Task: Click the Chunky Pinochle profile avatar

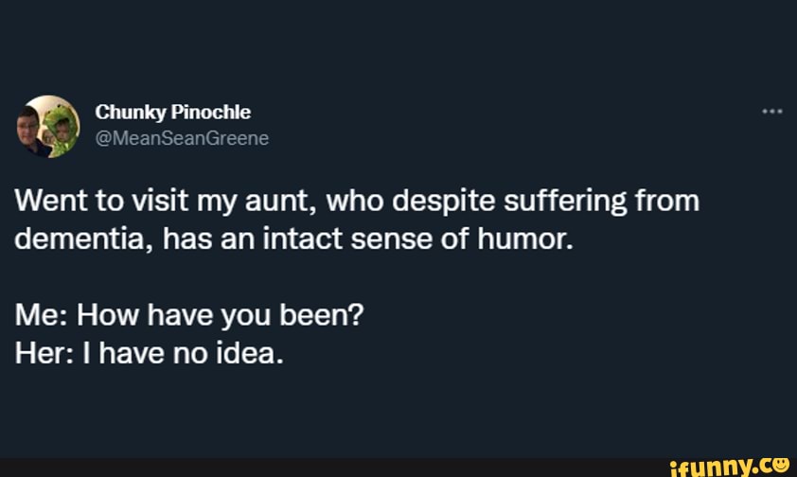Action: 48,126
